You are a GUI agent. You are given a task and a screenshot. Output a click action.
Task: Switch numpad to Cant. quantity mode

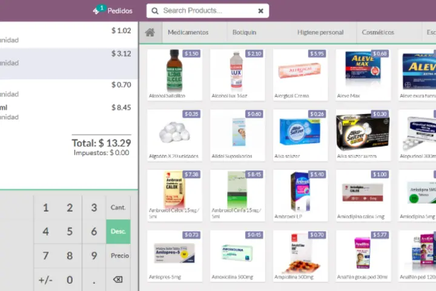(118, 207)
